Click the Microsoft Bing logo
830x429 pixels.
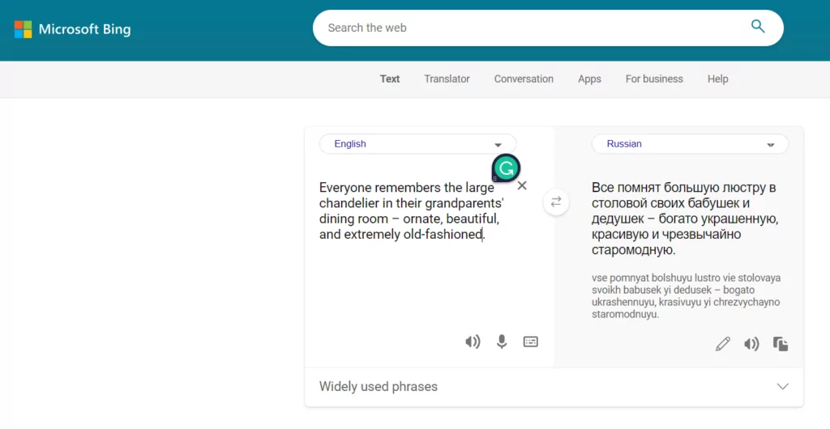coord(72,29)
